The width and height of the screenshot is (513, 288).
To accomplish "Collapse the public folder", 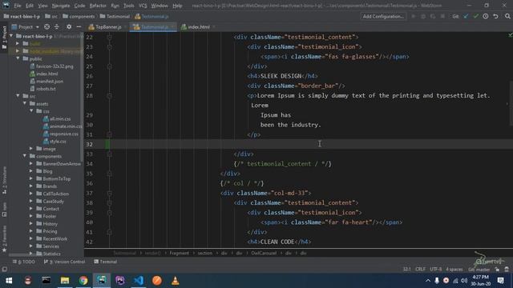I will click(18, 58).
